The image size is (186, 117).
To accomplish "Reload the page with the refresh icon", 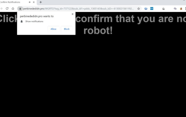I will tap(7, 8).
